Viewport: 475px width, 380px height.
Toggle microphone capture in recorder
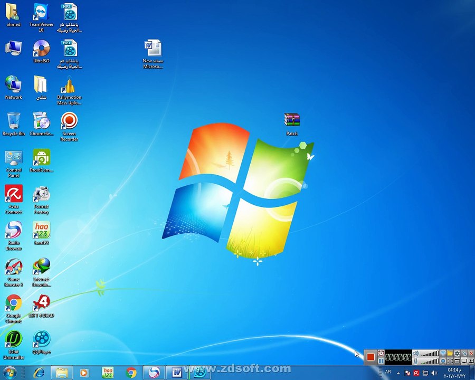coord(416,361)
